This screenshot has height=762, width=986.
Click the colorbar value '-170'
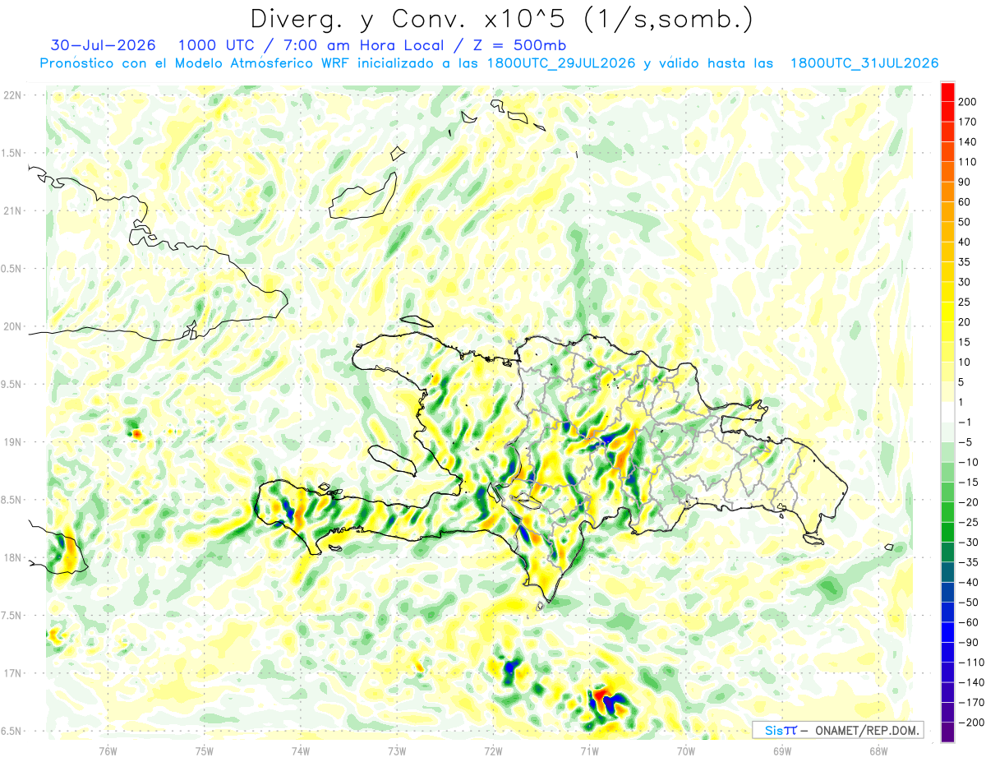click(x=970, y=702)
